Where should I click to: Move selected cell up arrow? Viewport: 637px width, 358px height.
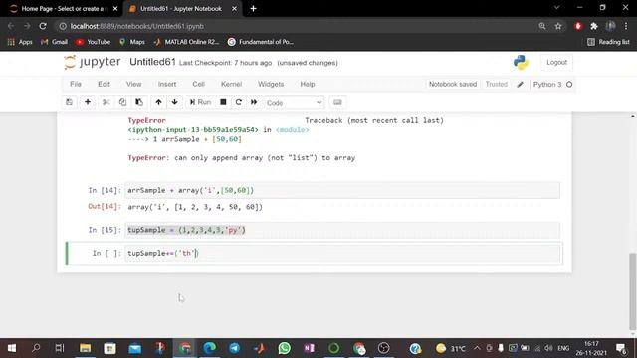click(158, 102)
